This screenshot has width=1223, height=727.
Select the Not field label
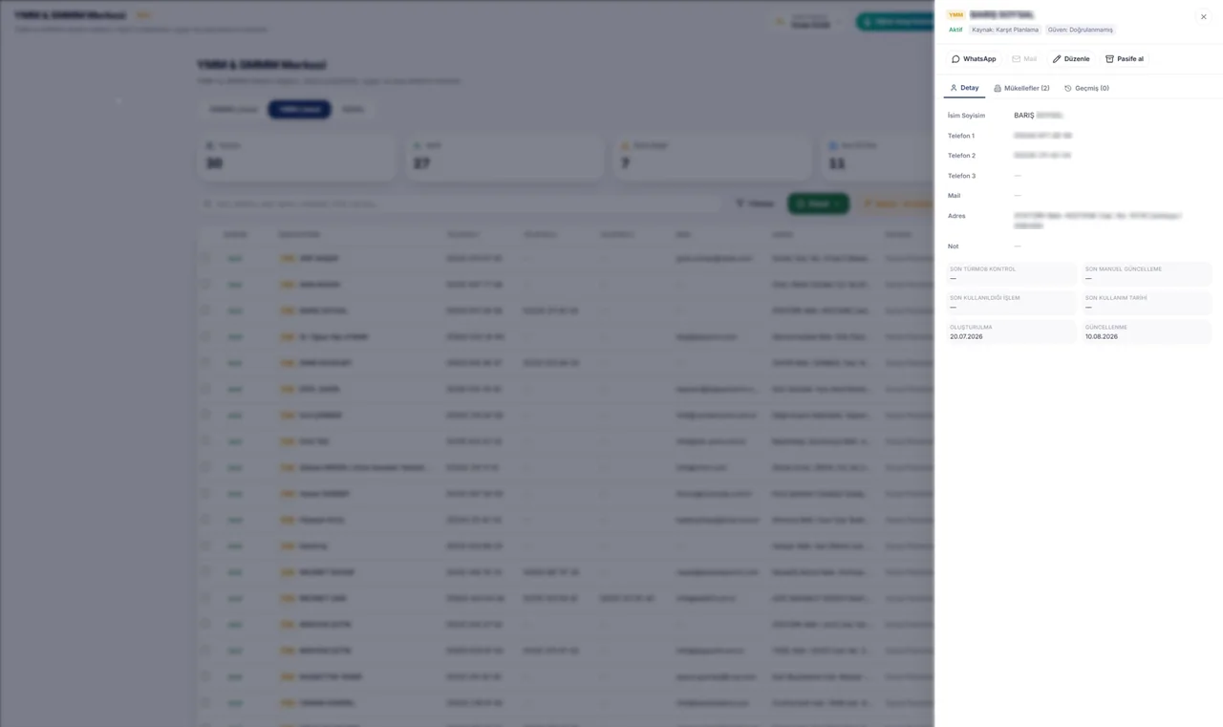click(953, 246)
